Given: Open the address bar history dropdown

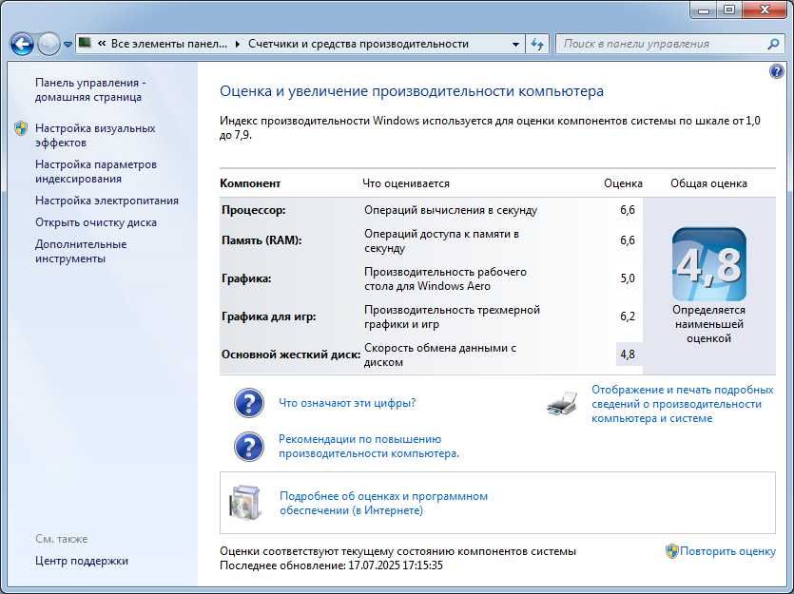Looking at the screenshot, I should coord(515,45).
